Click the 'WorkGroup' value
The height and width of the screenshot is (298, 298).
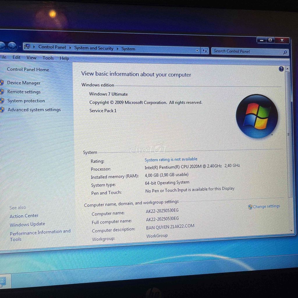click(157, 236)
